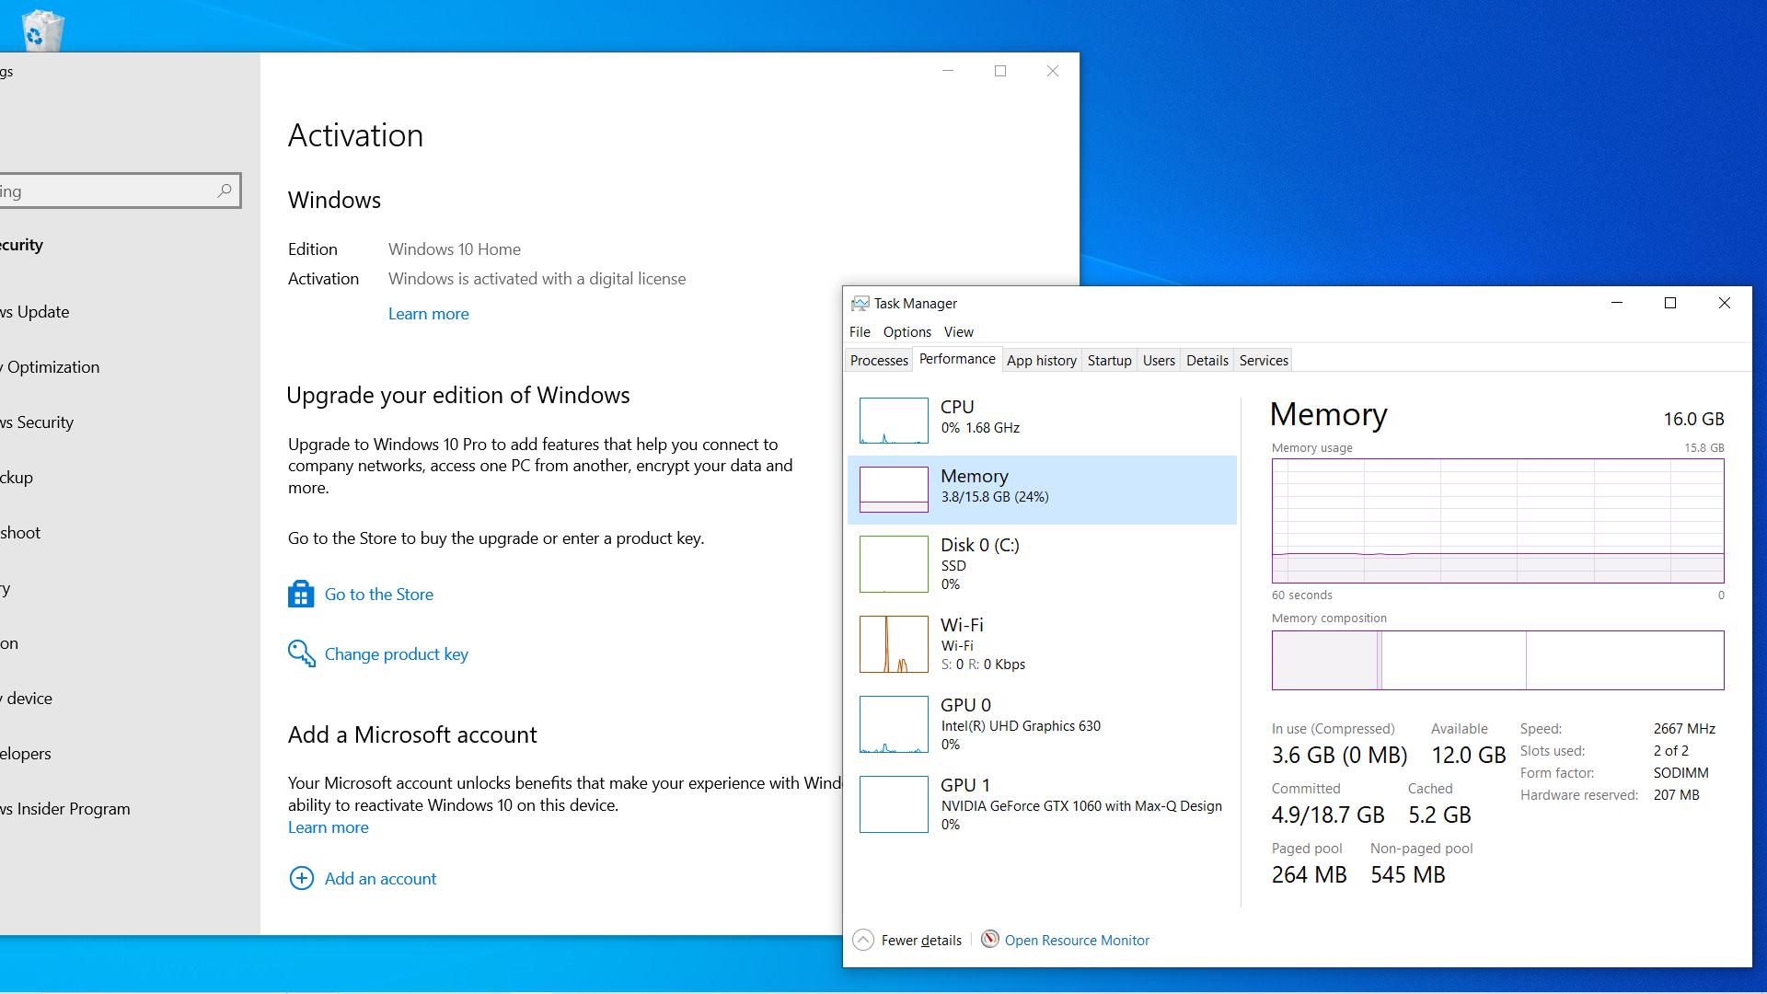Click Learn more under Add a Microsoft account
1767x994 pixels.
click(328, 827)
